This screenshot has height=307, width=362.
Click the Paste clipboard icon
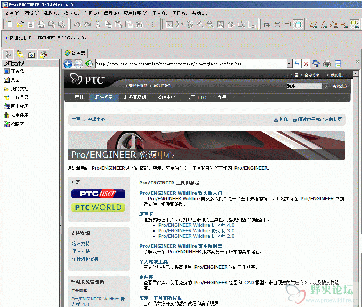click(x=118, y=24)
